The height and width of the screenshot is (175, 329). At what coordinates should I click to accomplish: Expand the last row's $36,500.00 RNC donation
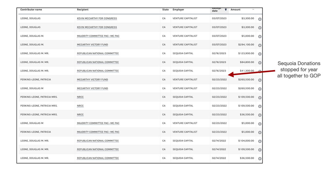point(260,159)
